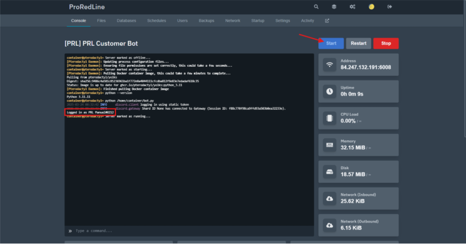This screenshot has height=244, width=466.
Task: Click the memory icon on Memory card
Action: pos(330,145)
